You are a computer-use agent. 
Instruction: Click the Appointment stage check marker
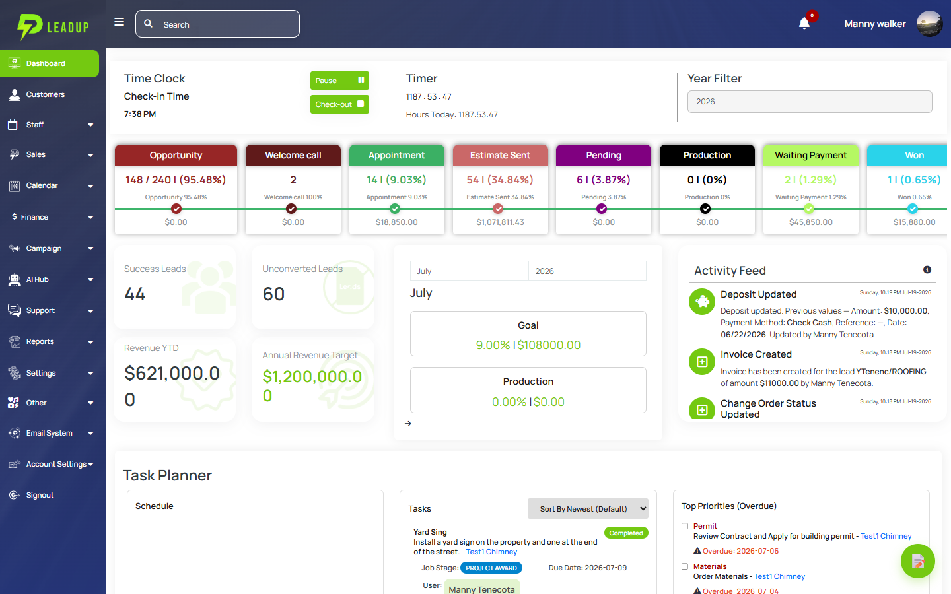click(x=395, y=209)
